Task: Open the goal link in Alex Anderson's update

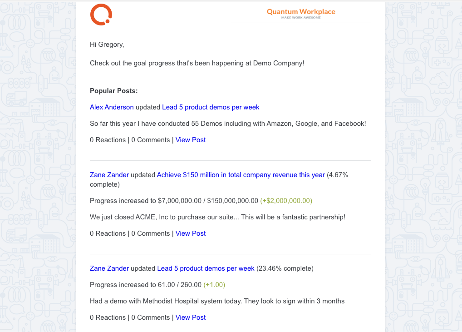Action: click(211, 107)
